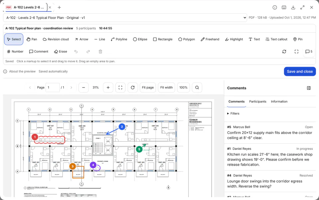Select the Text tool
Image resolution: width=319 pixels, height=200 pixels.
[254, 39]
